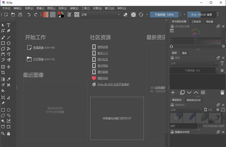Choose the Crop tool
The image size is (226, 147).
3,72
